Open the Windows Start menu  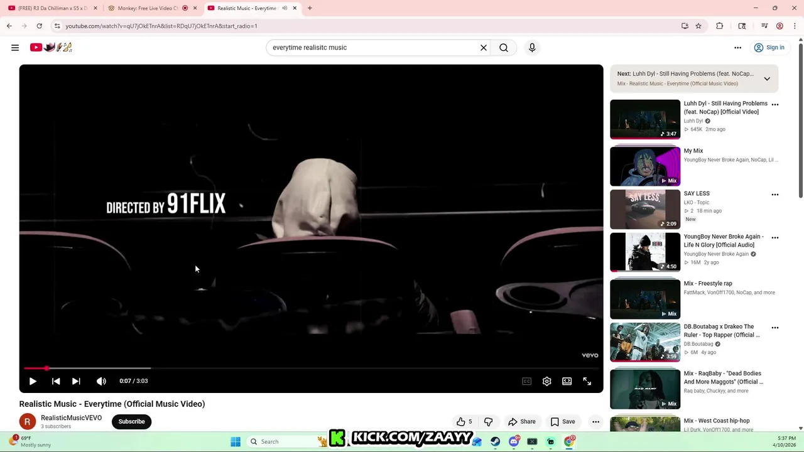[236, 441]
